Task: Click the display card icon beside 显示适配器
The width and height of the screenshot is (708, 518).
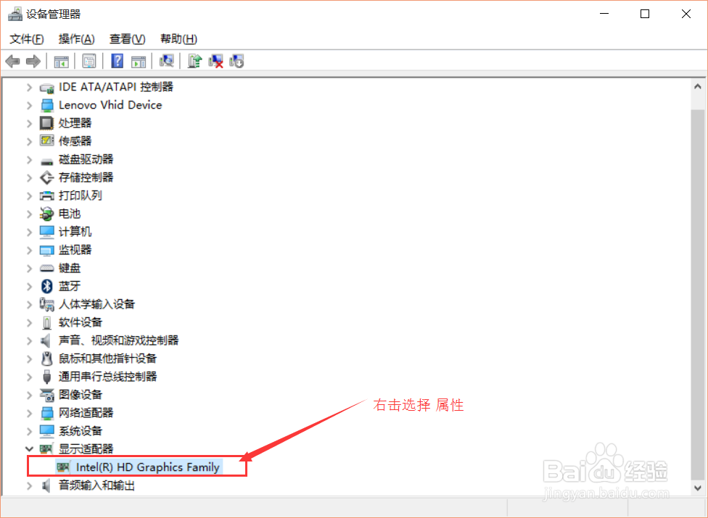Action: (46, 449)
